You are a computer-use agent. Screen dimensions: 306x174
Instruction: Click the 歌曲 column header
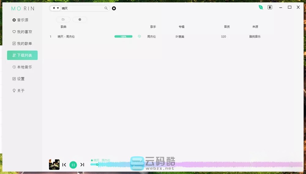[63, 27]
